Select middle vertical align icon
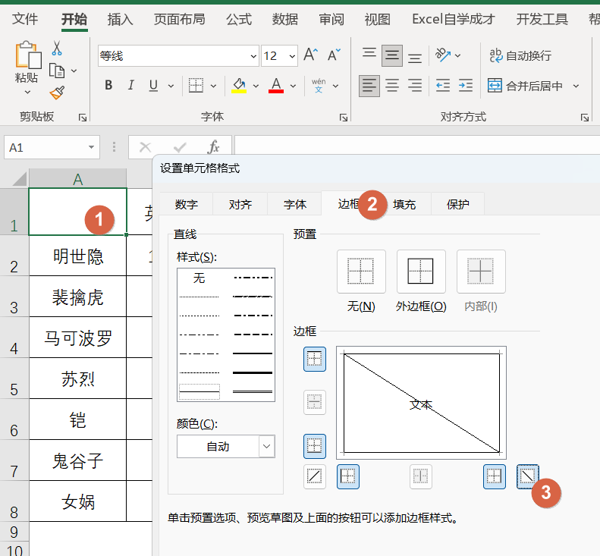This screenshot has height=556, width=600. tap(392, 56)
